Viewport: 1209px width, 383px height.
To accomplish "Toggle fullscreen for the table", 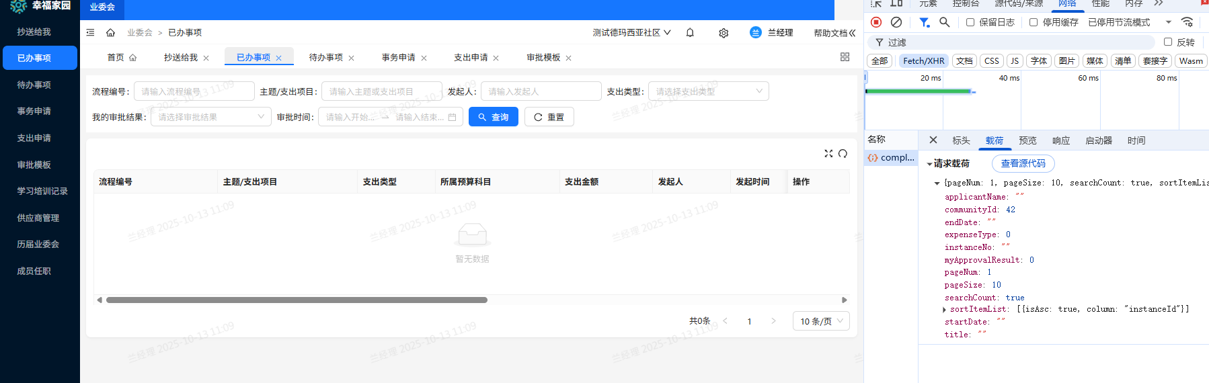I will pos(828,154).
